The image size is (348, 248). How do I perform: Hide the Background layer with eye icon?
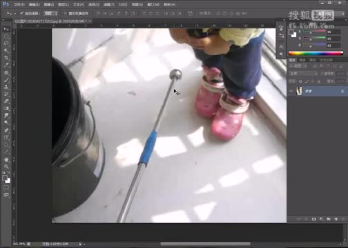pos(291,91)
